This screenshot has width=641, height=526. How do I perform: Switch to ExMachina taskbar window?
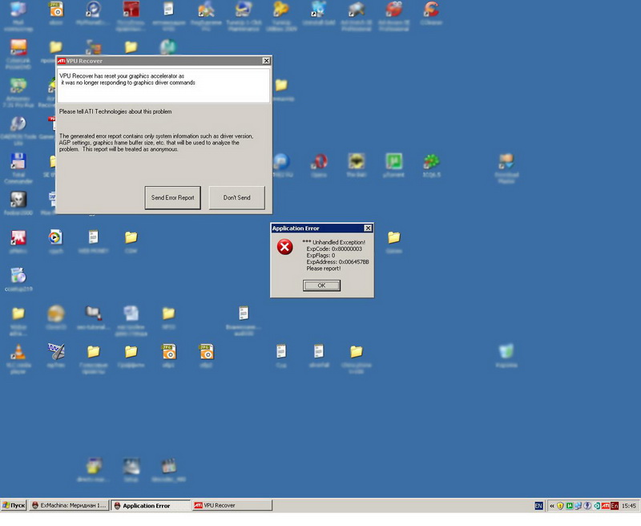pyautogui.click(x=69, y=505)
